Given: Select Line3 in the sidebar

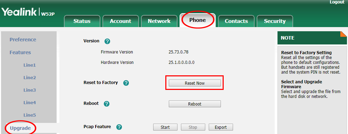Looking at the screenshot, I should tap(30, 90).
